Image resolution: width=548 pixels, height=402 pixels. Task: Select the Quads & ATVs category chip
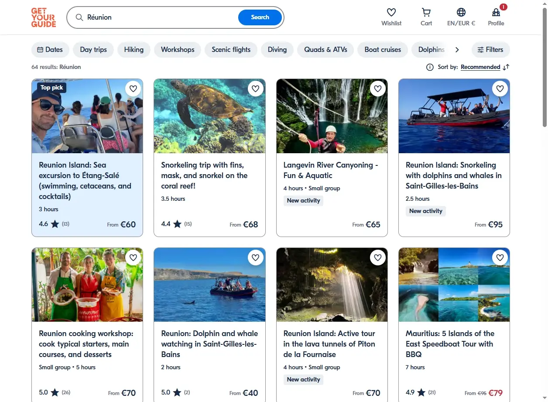tap(325, 49)
